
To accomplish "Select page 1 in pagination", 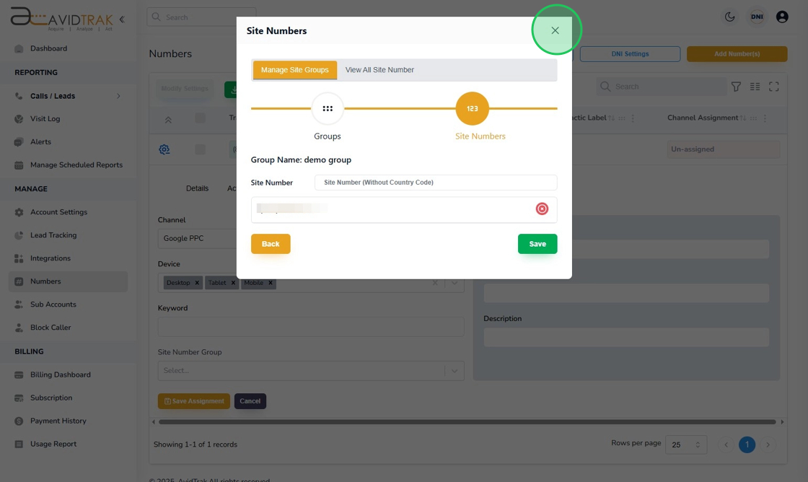I will point(747,444).
